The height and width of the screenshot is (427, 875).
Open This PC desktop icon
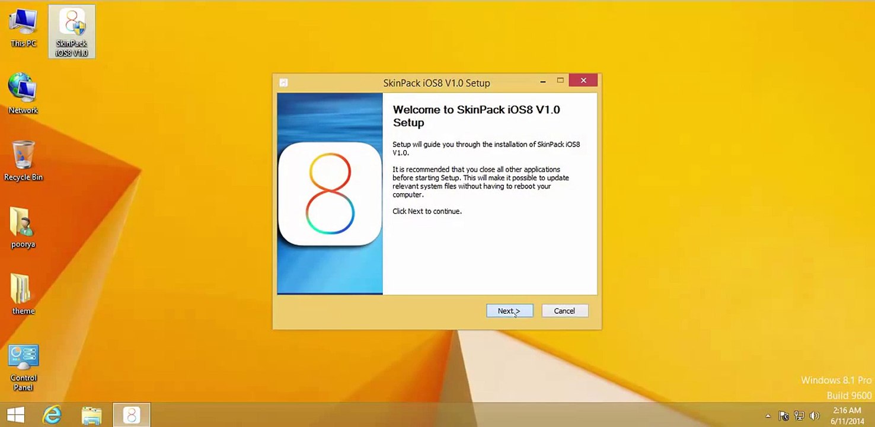(23, 28)
